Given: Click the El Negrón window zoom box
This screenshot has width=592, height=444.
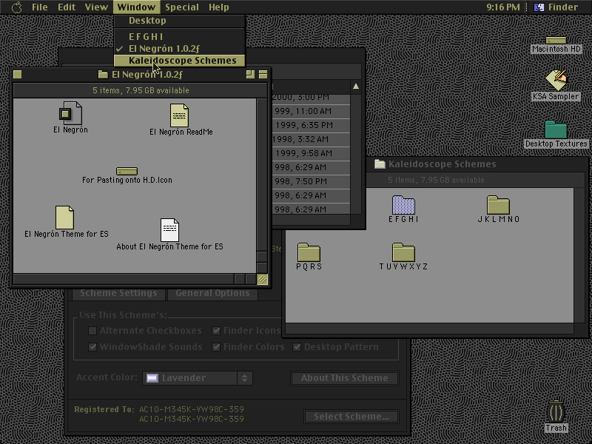Looking at the screenshot, I should [250, 75].
